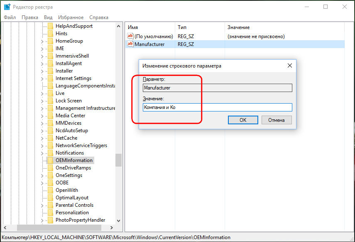
Task: Click the OEMInformation folder icon
Action: pyautogui.click(x=51, y=160)
